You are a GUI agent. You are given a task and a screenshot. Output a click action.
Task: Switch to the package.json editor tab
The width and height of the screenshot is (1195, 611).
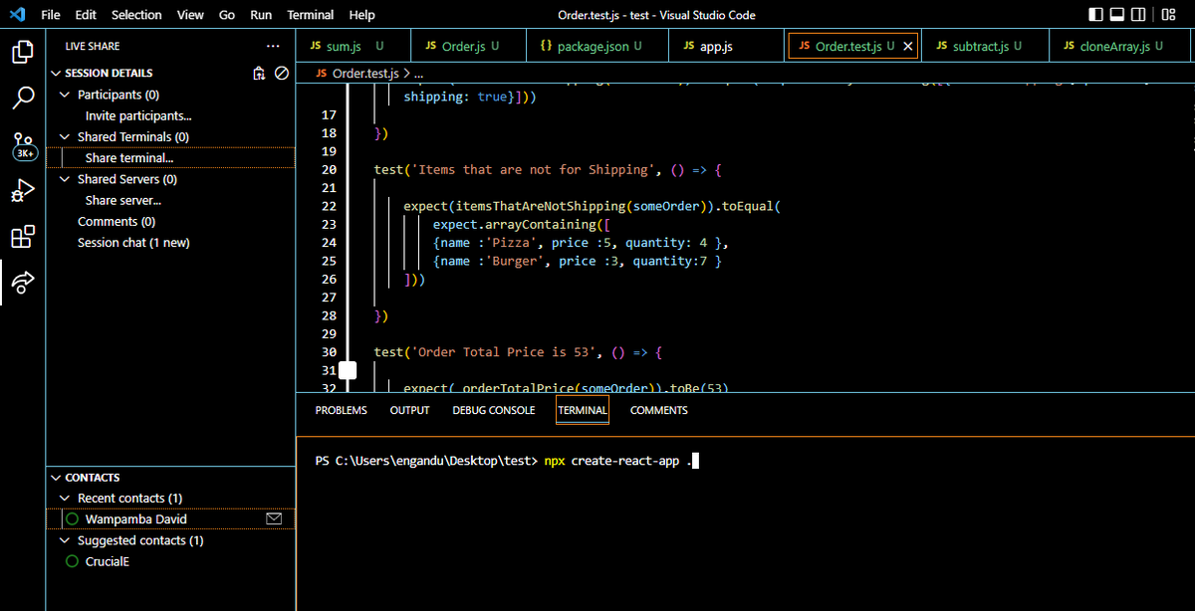click(x=596, y=47)
